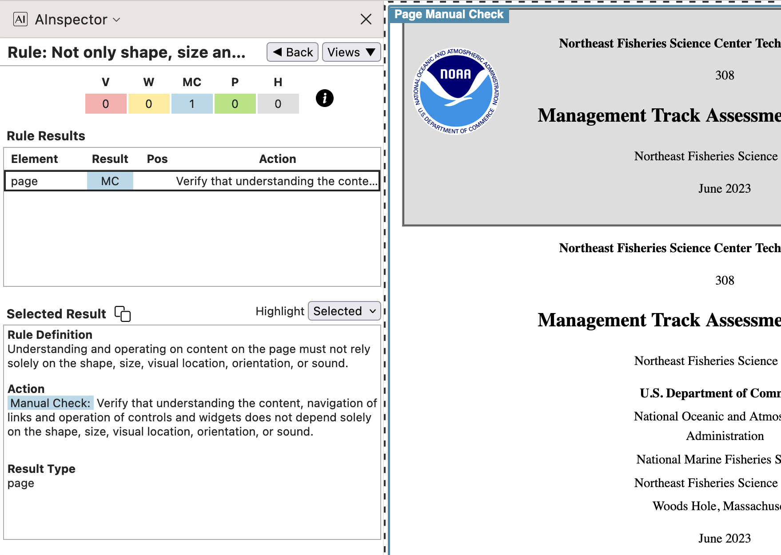Click the Page Manual Check highlight label
The image size is (781, 555).
coord(449,15)
